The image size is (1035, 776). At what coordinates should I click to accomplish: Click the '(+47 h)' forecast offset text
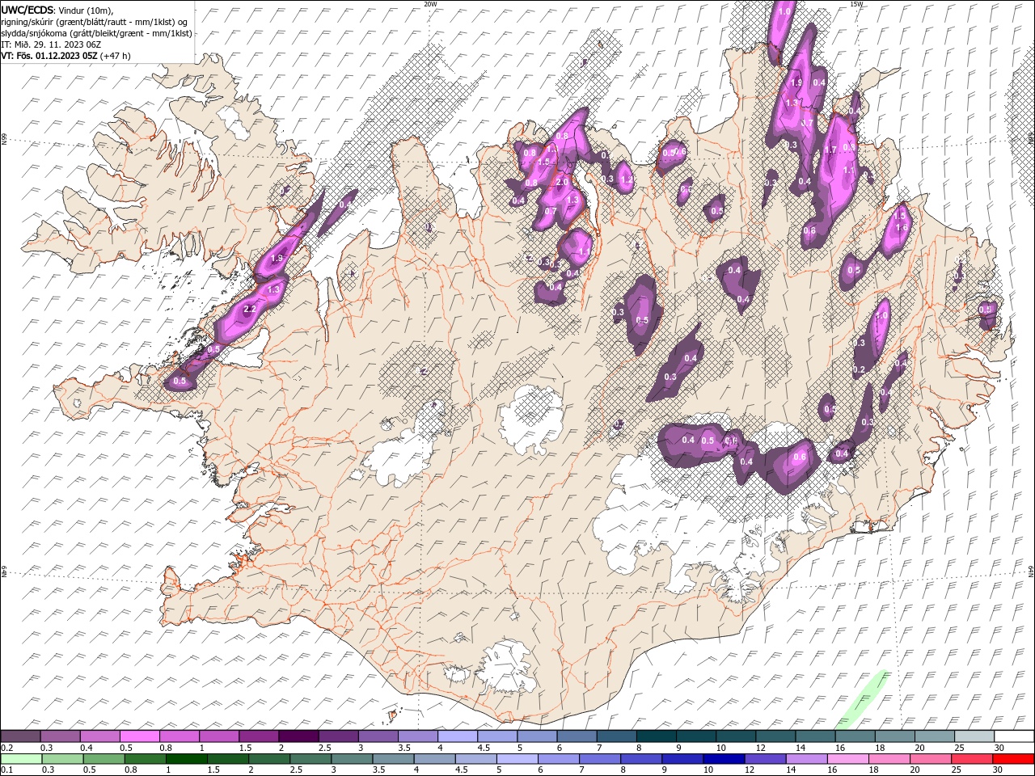coord(116,56)
